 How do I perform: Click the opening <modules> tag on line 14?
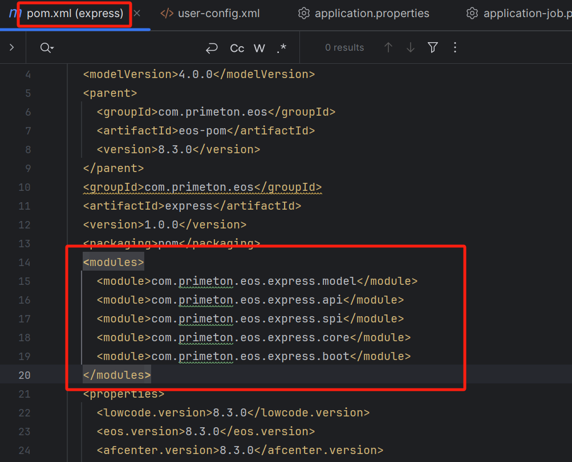(x=113, y=262)
